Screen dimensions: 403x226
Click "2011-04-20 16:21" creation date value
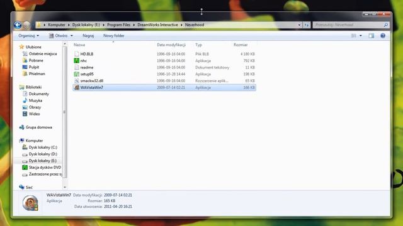[118, 207]
